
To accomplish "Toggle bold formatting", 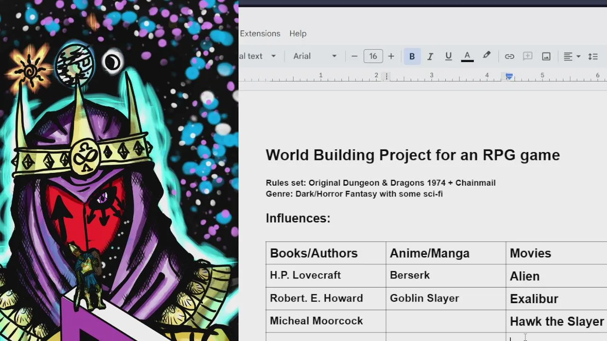I will [412, 56].
